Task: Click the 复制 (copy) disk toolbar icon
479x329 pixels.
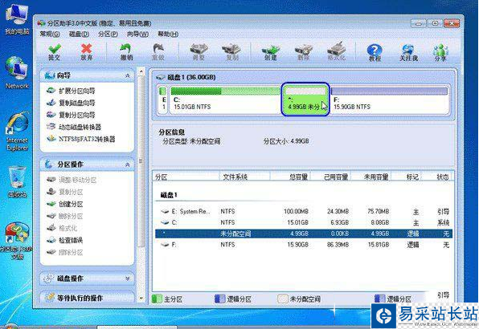Action: click(x=231, y=51)
